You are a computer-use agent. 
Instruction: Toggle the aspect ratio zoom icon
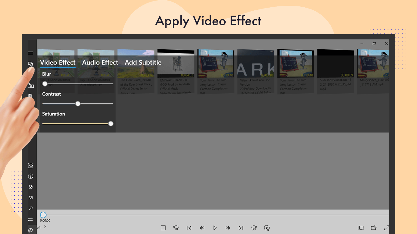point(361,228)
